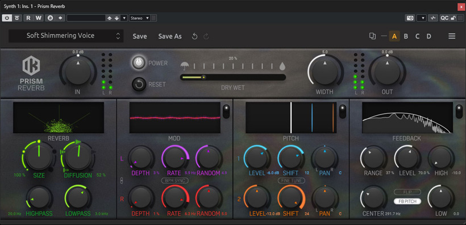Click the copy settings icon near A
This screenshot has height=225, width=466.
pyautogui.click(x=372, y=36)
